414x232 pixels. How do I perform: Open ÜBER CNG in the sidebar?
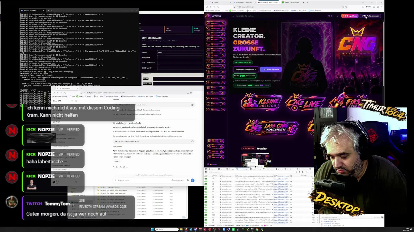click(215, 152)
